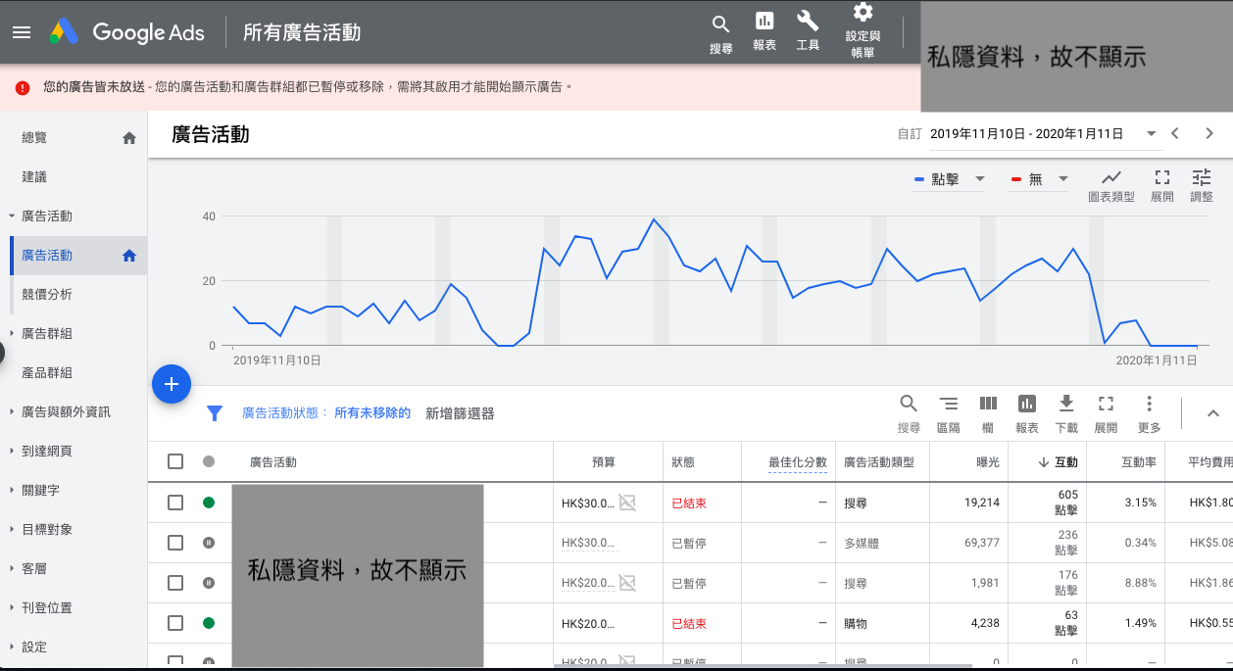This screenshot has width=1233, height=671.
Task: Open the 工具 wrench tools icon
Action: point(808,23)
